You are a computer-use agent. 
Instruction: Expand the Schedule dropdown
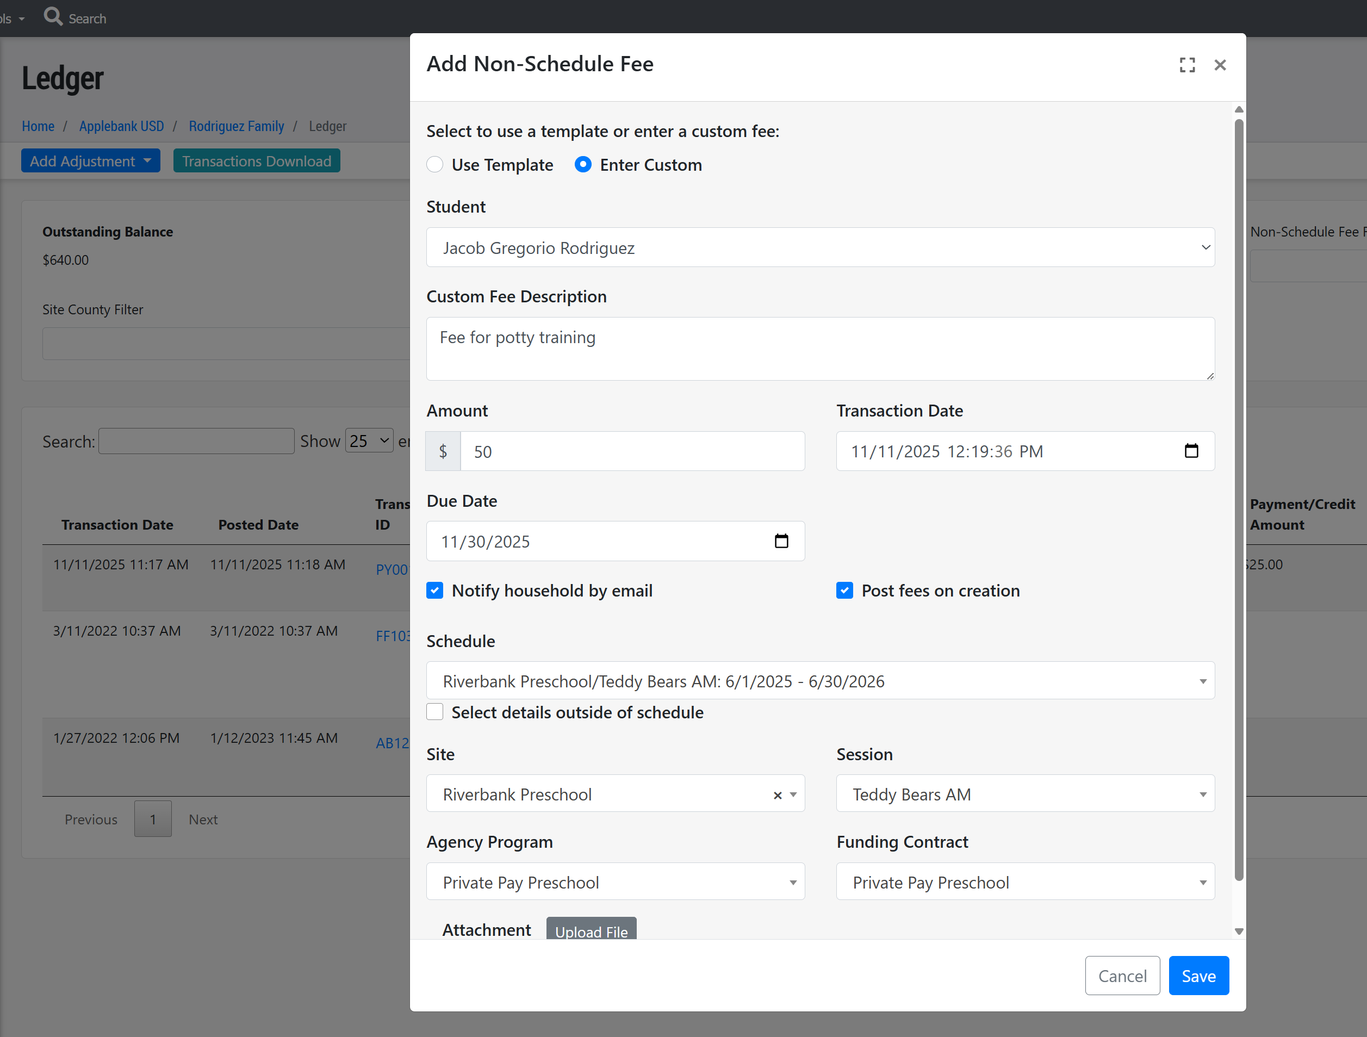point(820,681)
